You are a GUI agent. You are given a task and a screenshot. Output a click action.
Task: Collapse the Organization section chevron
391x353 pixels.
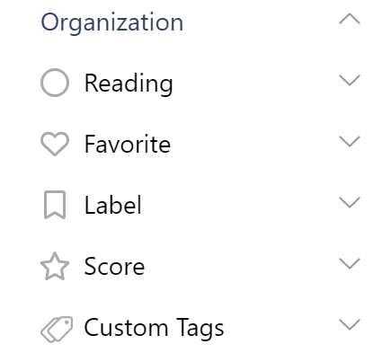click(350, 19)
